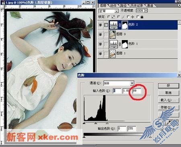The height and width of the screenshot is (147, 181).
Task: Click the paintbrush lock icon
Action: 123,17
